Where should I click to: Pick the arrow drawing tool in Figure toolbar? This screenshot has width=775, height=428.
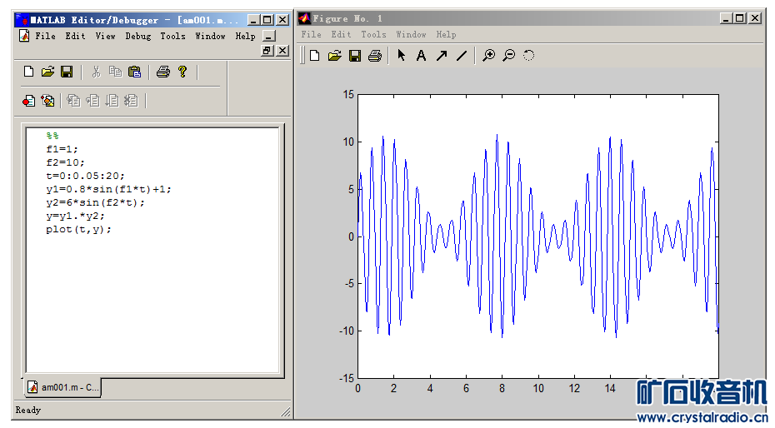point(441,56)
